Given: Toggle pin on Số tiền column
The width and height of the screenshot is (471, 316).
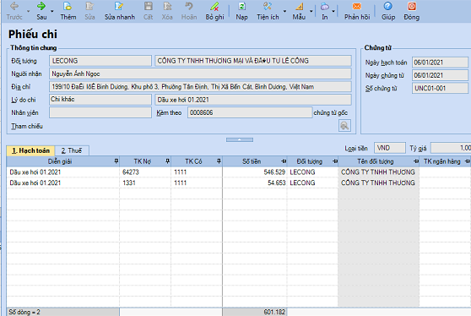Looking at the screenshot, I should click(284, 161).
